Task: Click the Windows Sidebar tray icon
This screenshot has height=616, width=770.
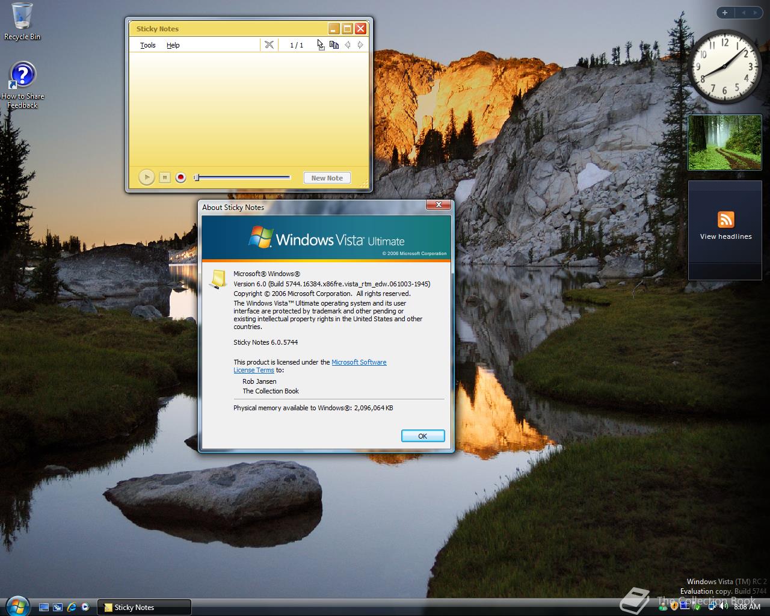Action: [685, 605]
